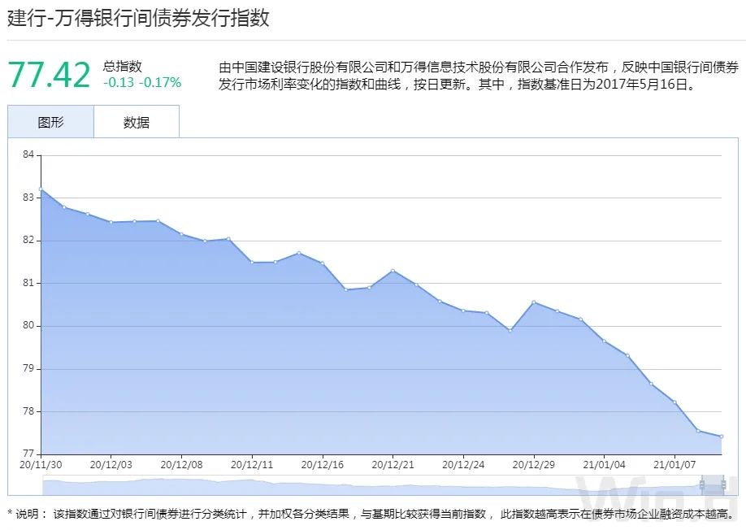This screenshot has width=746, height=530.
Task: Open the 数据 tab
Action: [137, 122]
